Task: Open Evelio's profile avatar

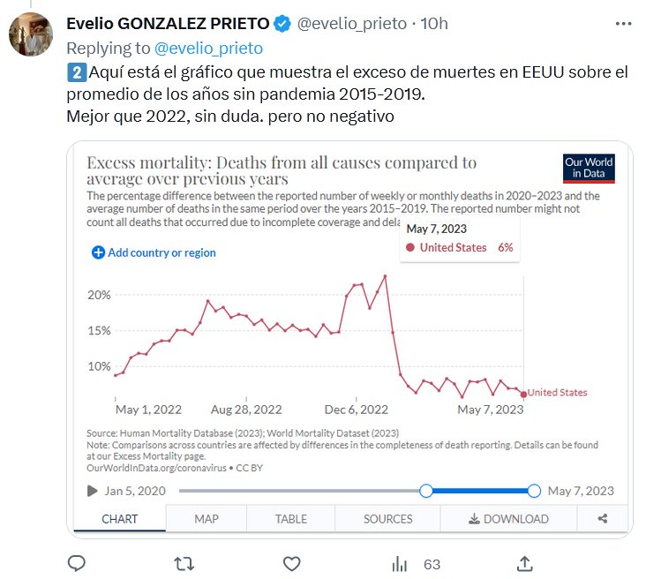Action: (x=31, y=33)
